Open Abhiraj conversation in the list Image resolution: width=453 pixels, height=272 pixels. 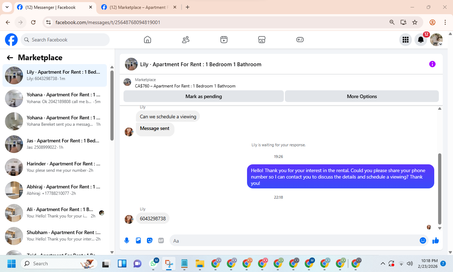point(55,190)
